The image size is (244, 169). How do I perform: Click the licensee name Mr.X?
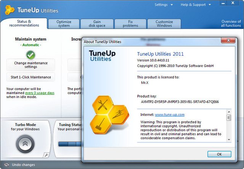point(145,83)
